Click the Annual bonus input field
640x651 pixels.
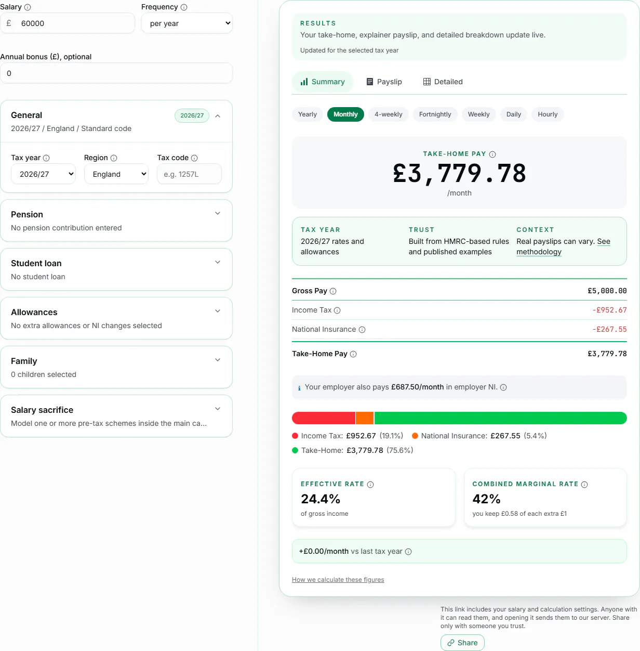tap(116, 73)
